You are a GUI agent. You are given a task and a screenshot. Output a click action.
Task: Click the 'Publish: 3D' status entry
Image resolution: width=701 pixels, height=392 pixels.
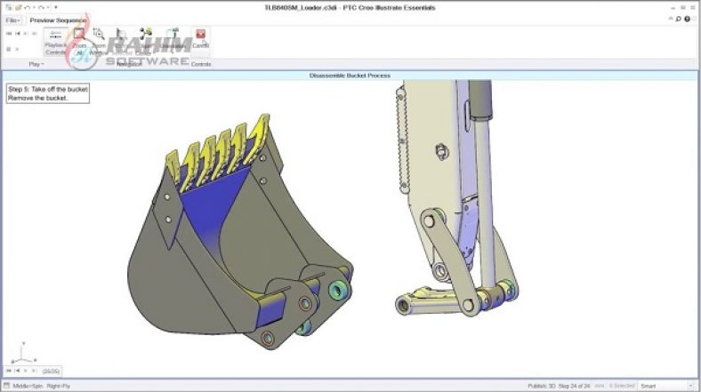542,386
